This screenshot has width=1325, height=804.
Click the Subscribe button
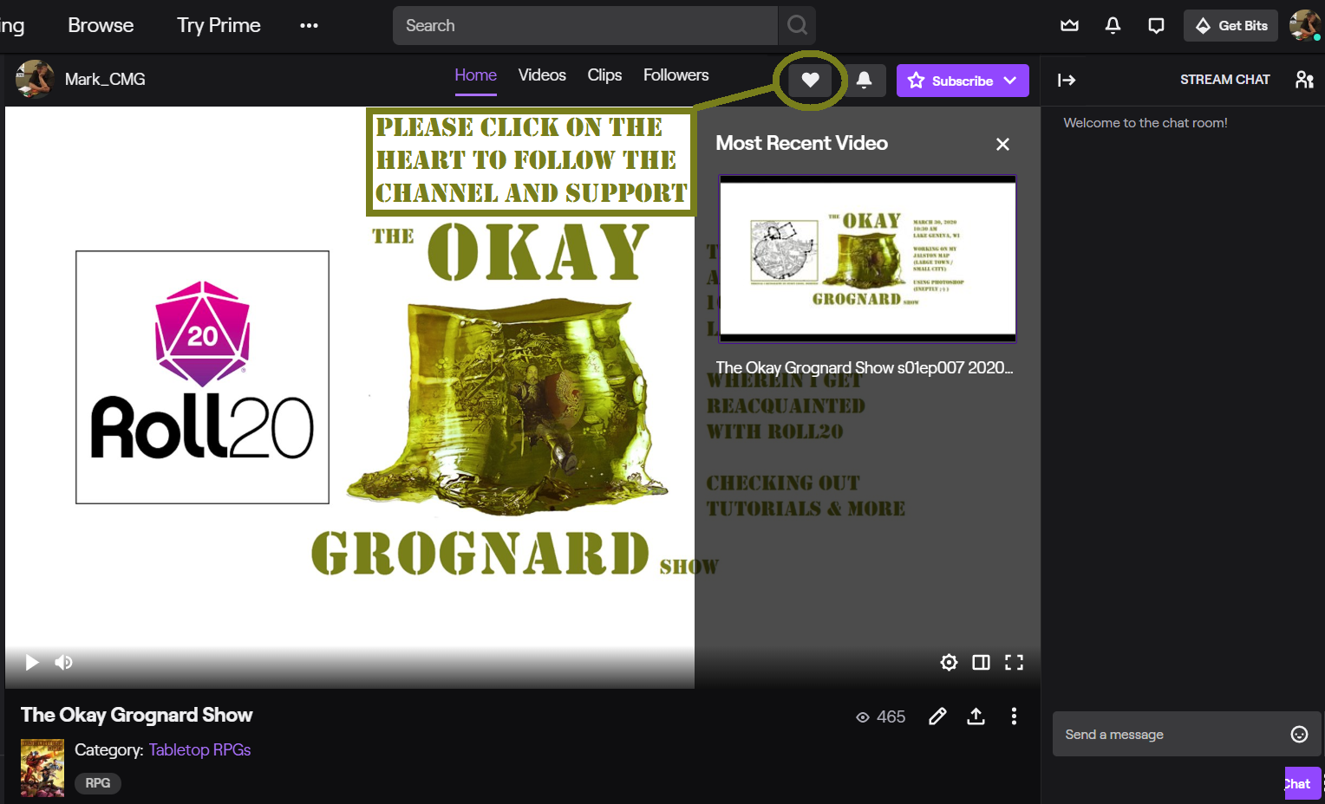point(950,81)
